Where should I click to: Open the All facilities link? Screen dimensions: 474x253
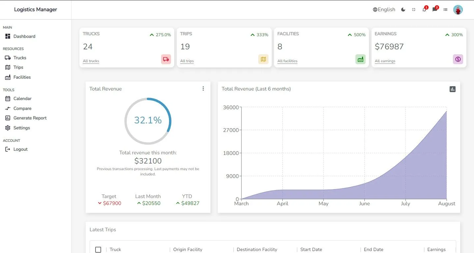click(x=287, y=61)
